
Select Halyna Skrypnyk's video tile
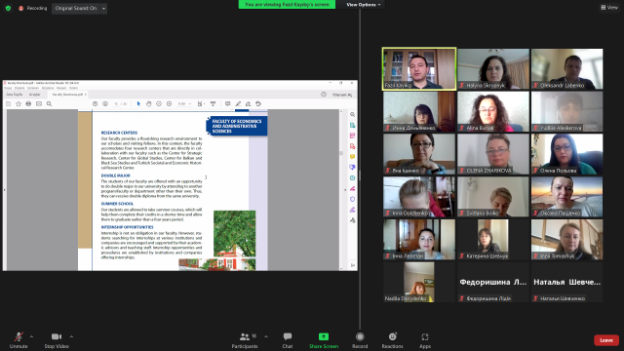pos(493,69)
